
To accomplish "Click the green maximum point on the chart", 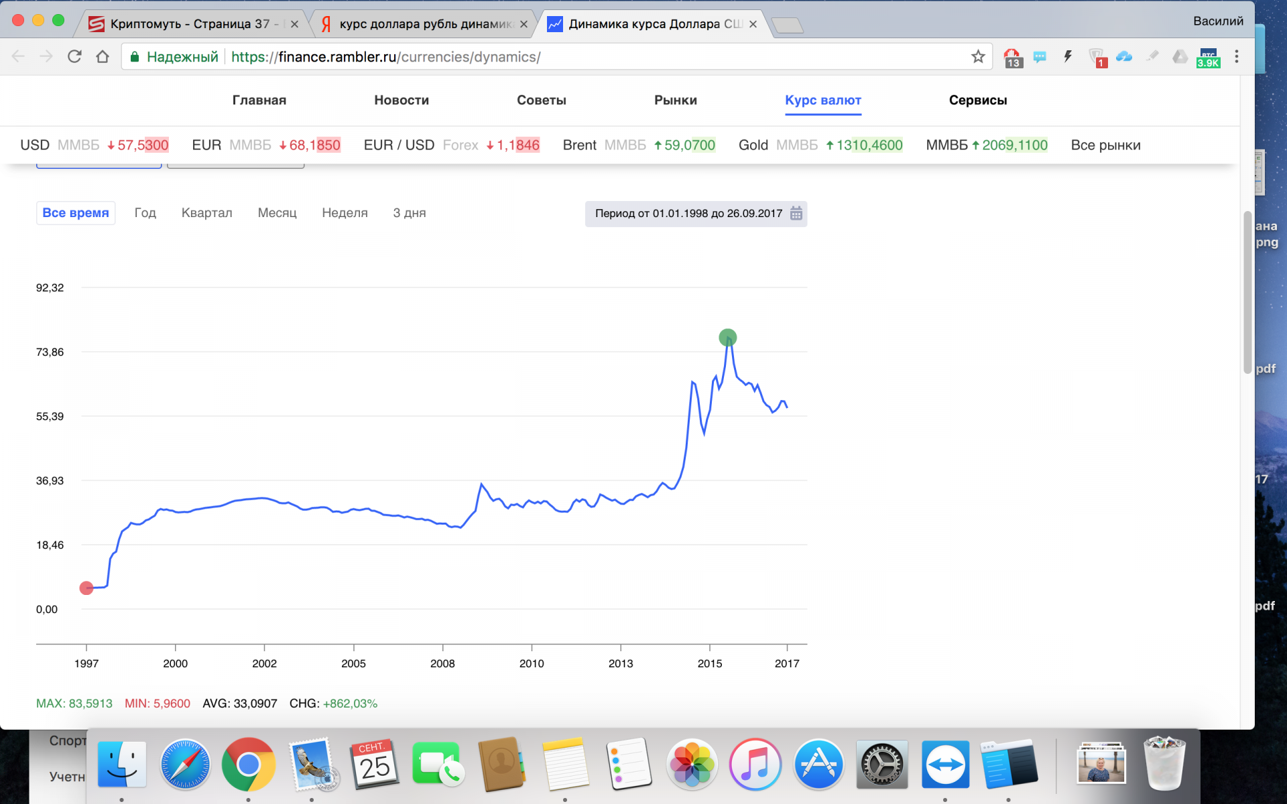I will tap(727, 337).
